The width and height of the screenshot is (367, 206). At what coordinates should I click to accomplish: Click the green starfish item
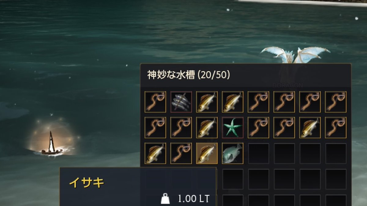tap(233, 128)
